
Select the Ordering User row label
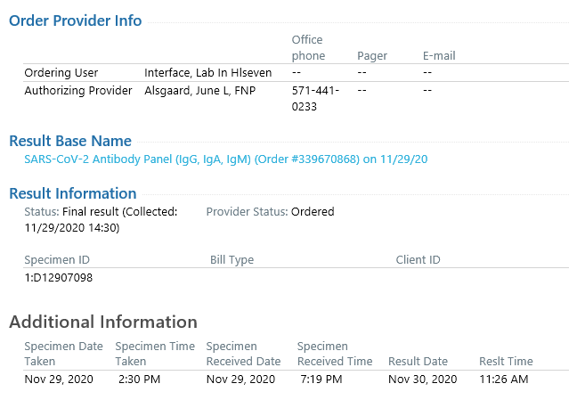61,73
